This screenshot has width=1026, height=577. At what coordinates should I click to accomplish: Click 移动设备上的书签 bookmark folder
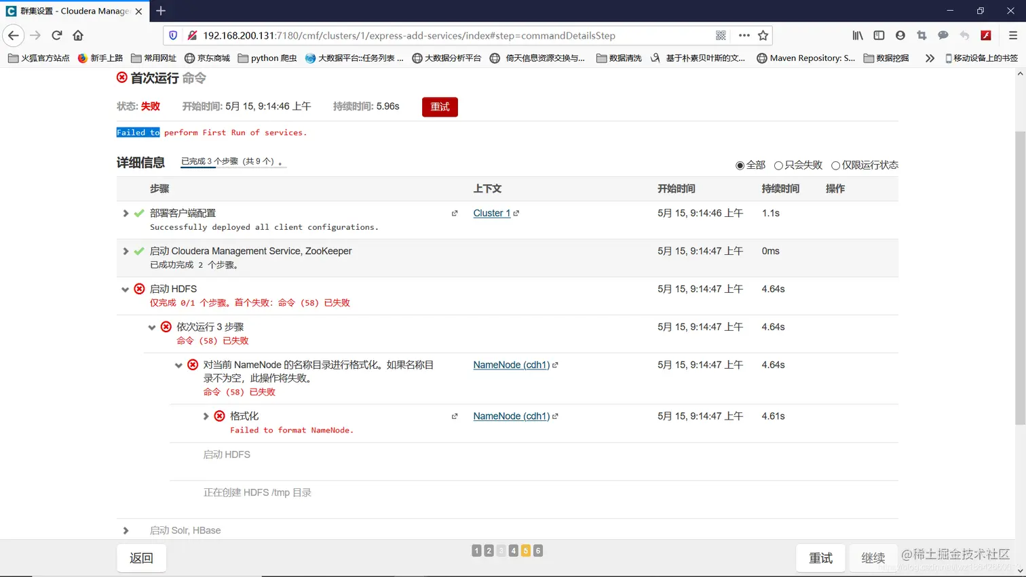(981, 58)
